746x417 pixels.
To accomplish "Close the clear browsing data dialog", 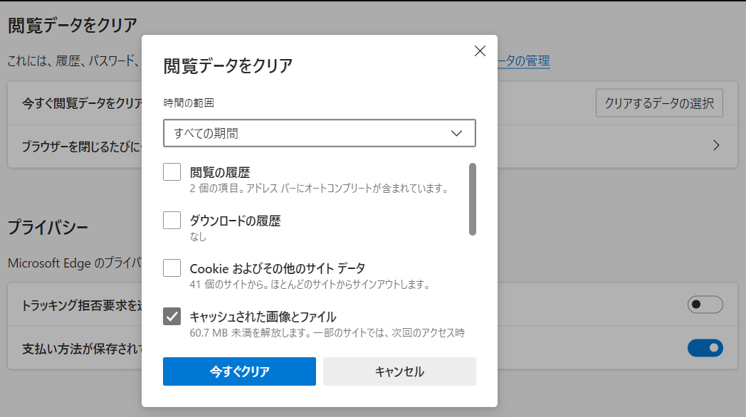I will [x=480, y=51].
